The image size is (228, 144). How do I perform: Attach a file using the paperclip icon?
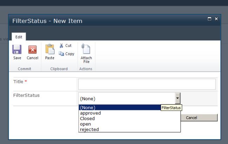click(86, 49)
